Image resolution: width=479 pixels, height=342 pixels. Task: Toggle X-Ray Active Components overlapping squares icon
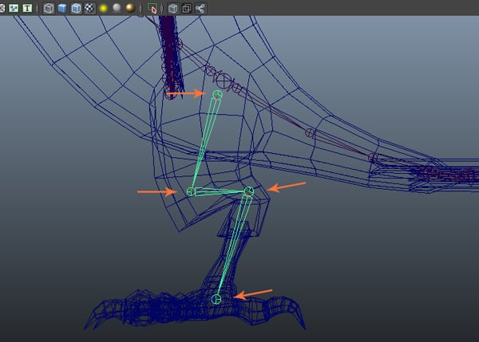point(185,9)
